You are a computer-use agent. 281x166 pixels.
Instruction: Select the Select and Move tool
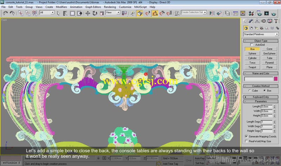point(87,13)
